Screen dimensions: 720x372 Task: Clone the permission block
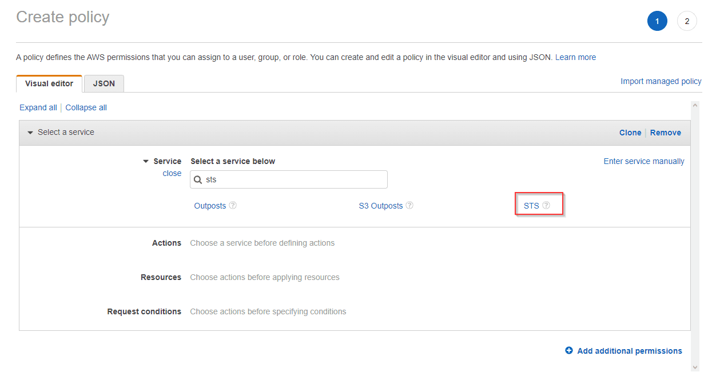click(x=630, y=133)
